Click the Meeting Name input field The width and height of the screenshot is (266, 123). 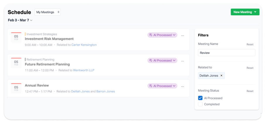pyautogui.click(x=226, y=53)
